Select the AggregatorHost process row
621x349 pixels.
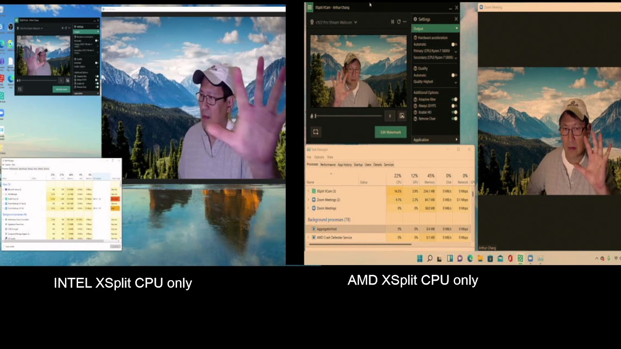388,229
